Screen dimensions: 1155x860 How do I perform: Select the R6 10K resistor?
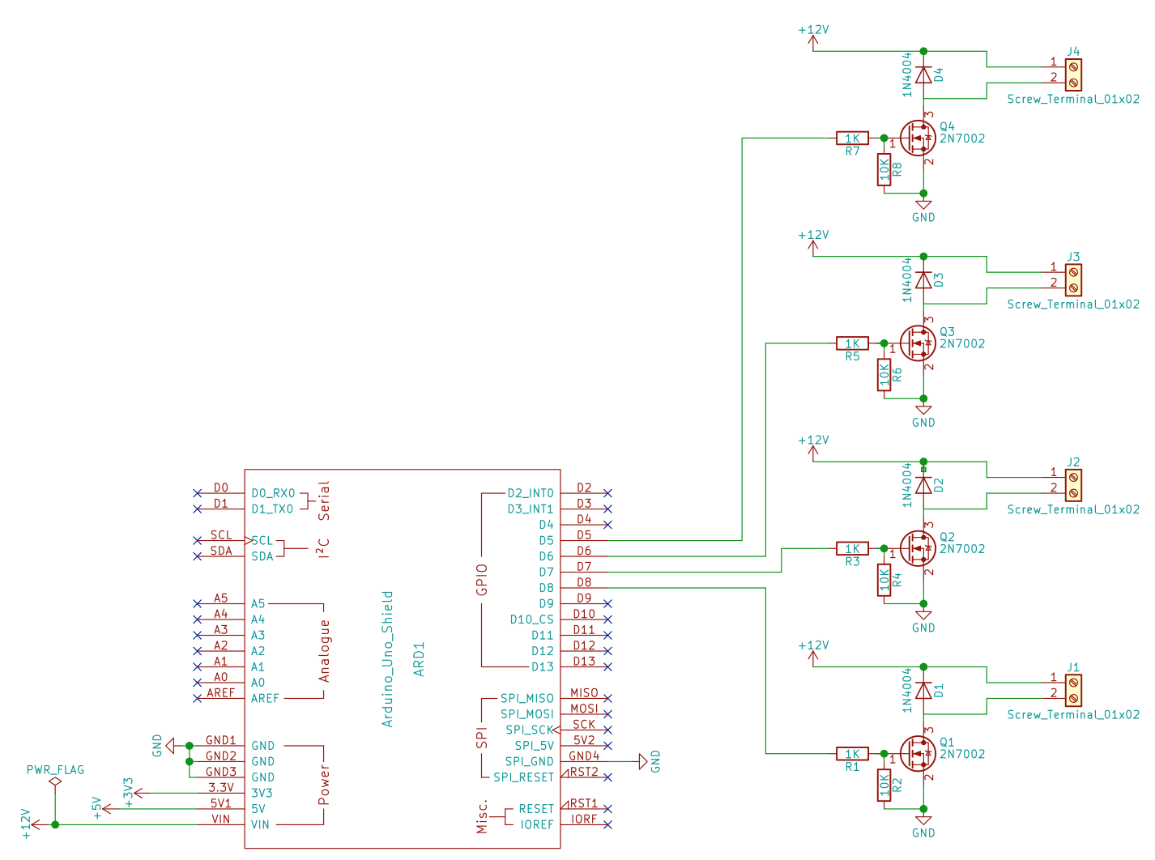click(884, 375)
